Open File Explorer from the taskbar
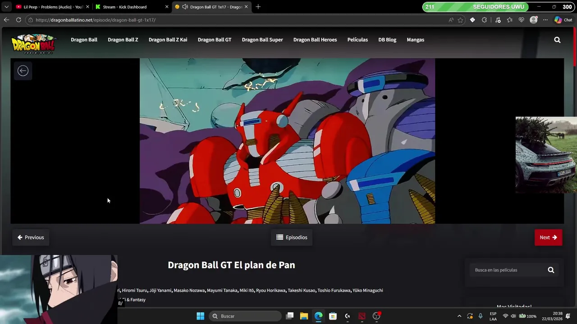Viewport: 577px width, 324px height. point(304,316)
